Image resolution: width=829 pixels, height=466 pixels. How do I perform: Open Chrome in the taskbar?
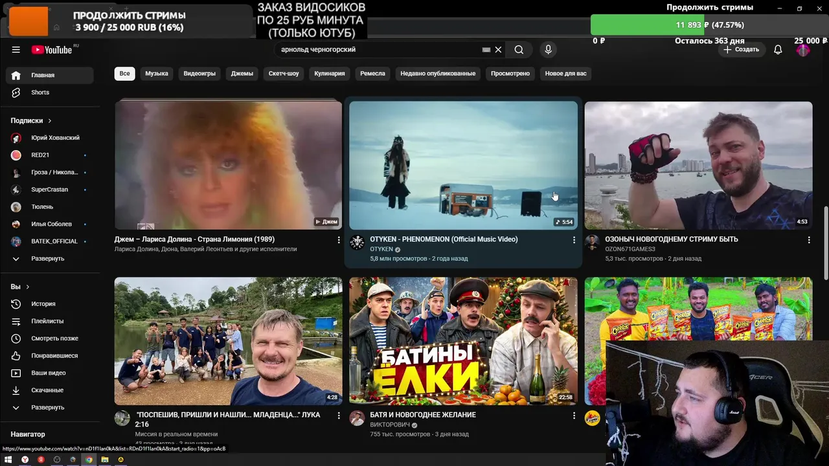point(89,460)
